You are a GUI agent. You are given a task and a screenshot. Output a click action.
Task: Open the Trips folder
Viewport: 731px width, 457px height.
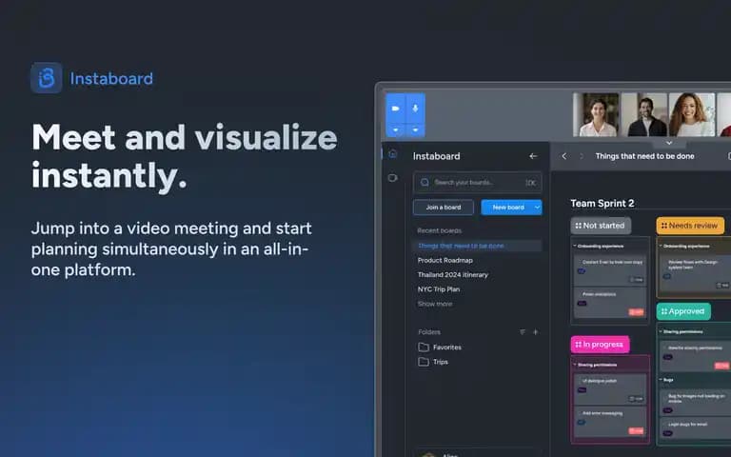tap(433, 362)
